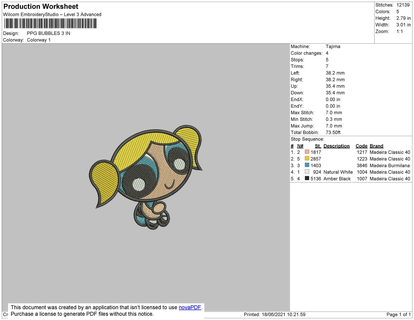Click 'Wilcom EmbroideryStudio – Level 3 Advanced' text

coord(52,14)
